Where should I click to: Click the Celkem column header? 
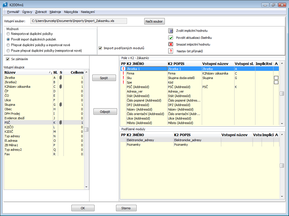coord(74,72)
